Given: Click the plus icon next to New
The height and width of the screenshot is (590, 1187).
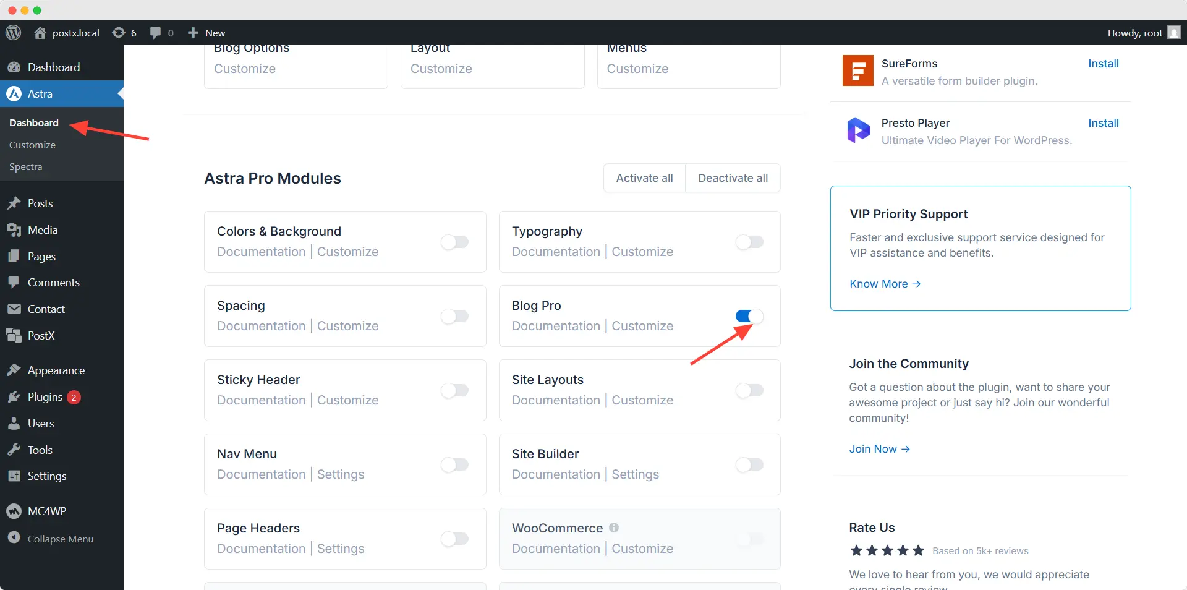Looking at the screenshot, I should coord(193,32).
